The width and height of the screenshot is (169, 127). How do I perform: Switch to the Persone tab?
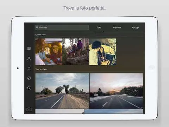[x=117, y=28]
